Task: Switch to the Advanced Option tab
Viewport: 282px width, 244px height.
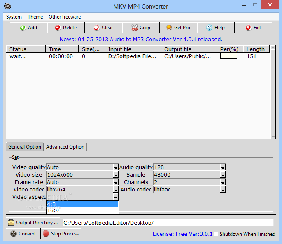Action: 65,147
